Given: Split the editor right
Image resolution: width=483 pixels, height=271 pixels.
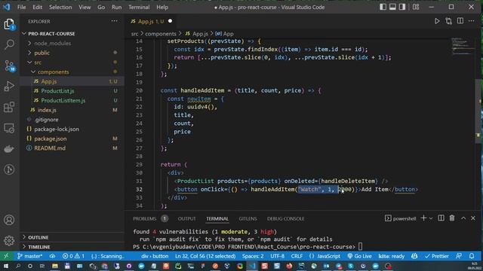Looking at the screenshot, I should pyautogui.click(x=460, y=21).
